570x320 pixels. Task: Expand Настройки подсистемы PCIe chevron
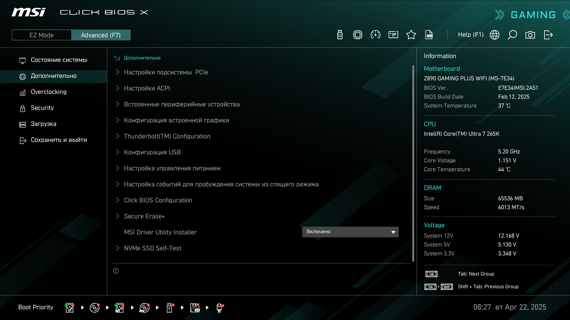coord(118,72)
